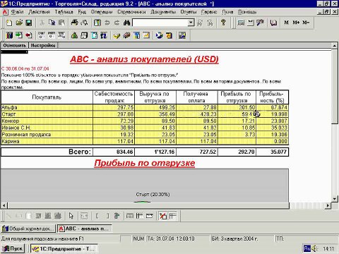Toggle the red-crossed view-only mode icon
This screenshot has height=254, width=339.
pos(162,216)
